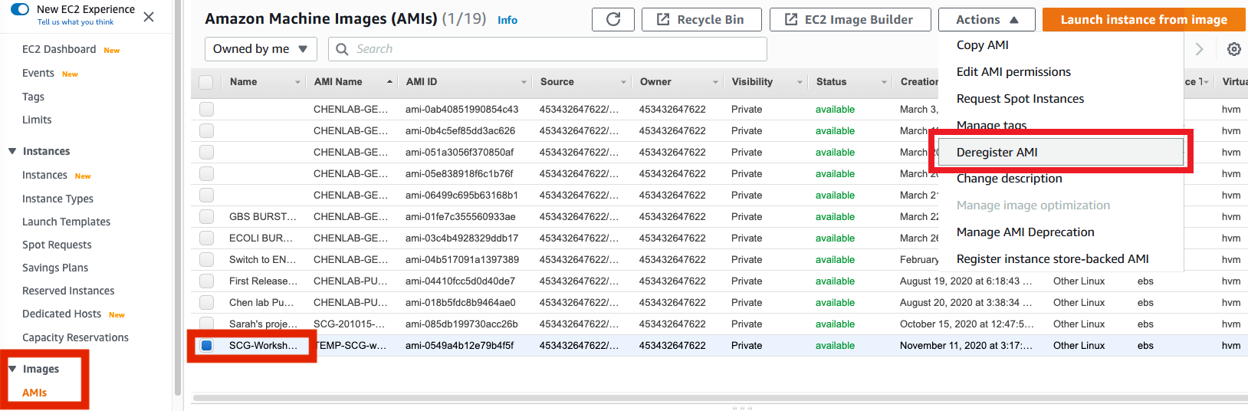
Task: Select Copy AMI from Actions menu
Action: (x=983, y=45)
